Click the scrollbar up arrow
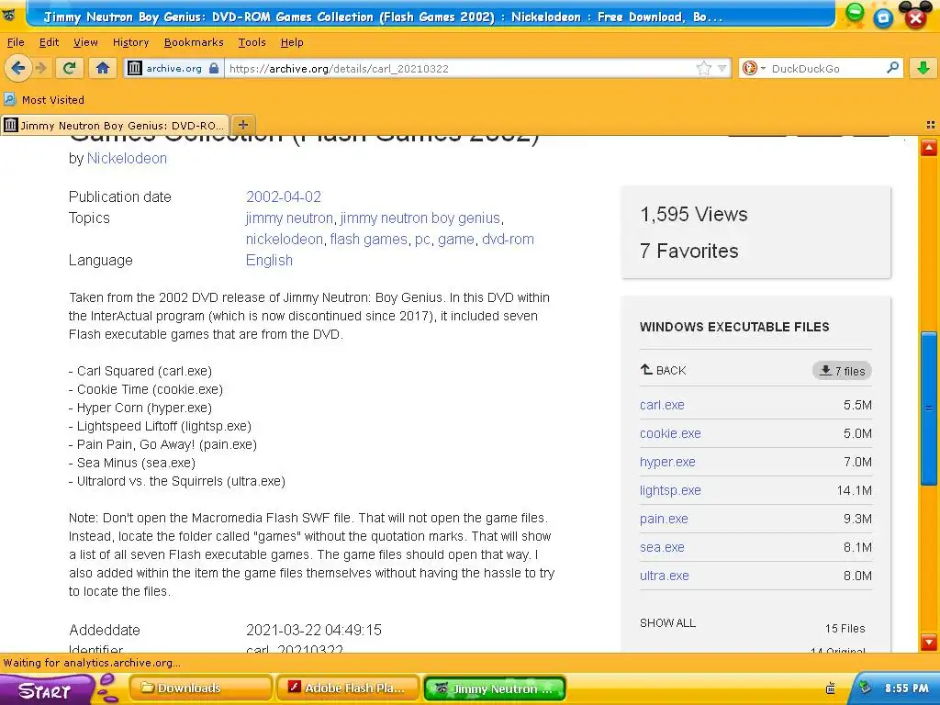Image resolution: width=940 pixels, height=705 pixels. tap(929, 148)
